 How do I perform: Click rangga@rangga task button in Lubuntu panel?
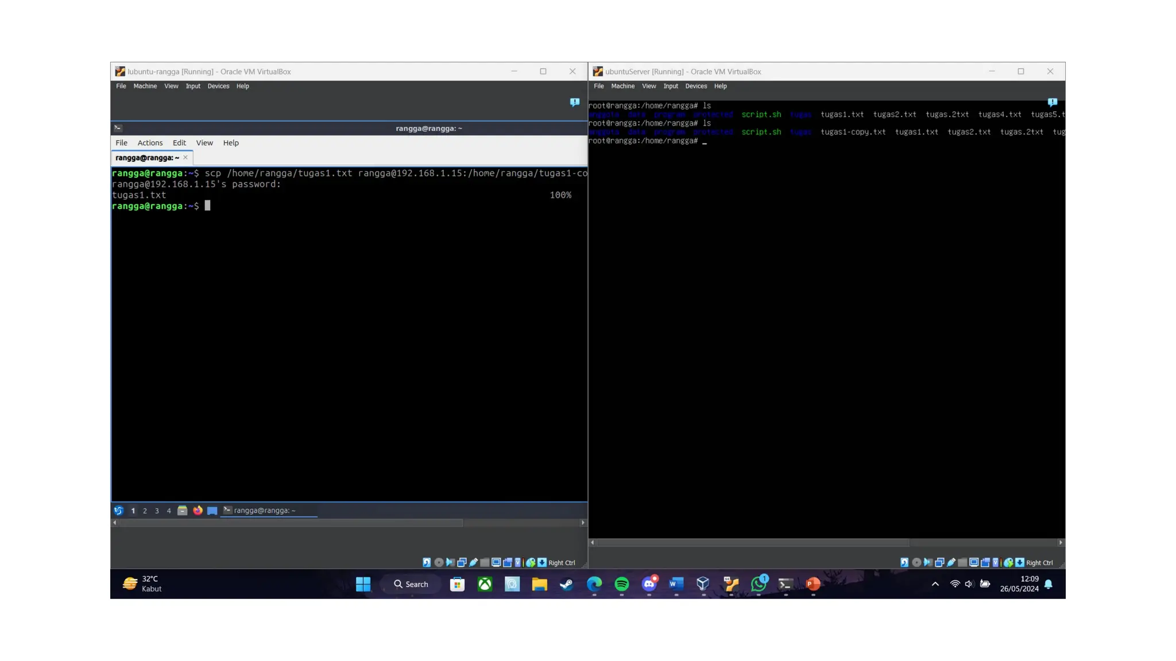264,510
